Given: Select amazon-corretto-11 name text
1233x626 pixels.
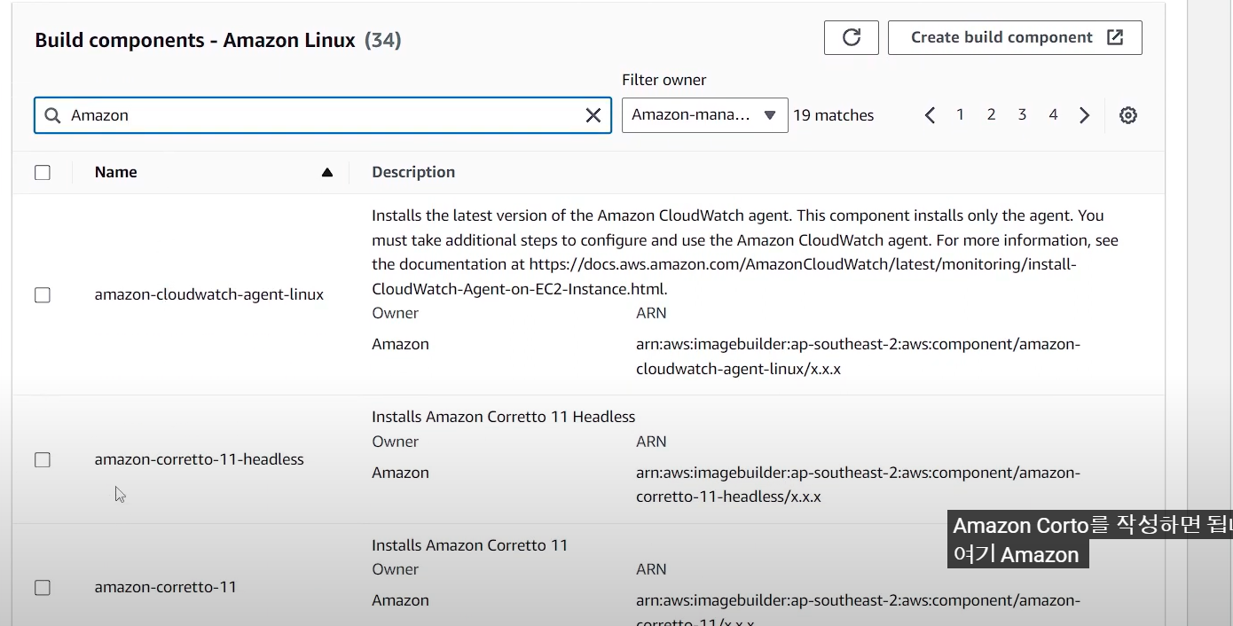Looking at the screenshot, I should point(166,587).
